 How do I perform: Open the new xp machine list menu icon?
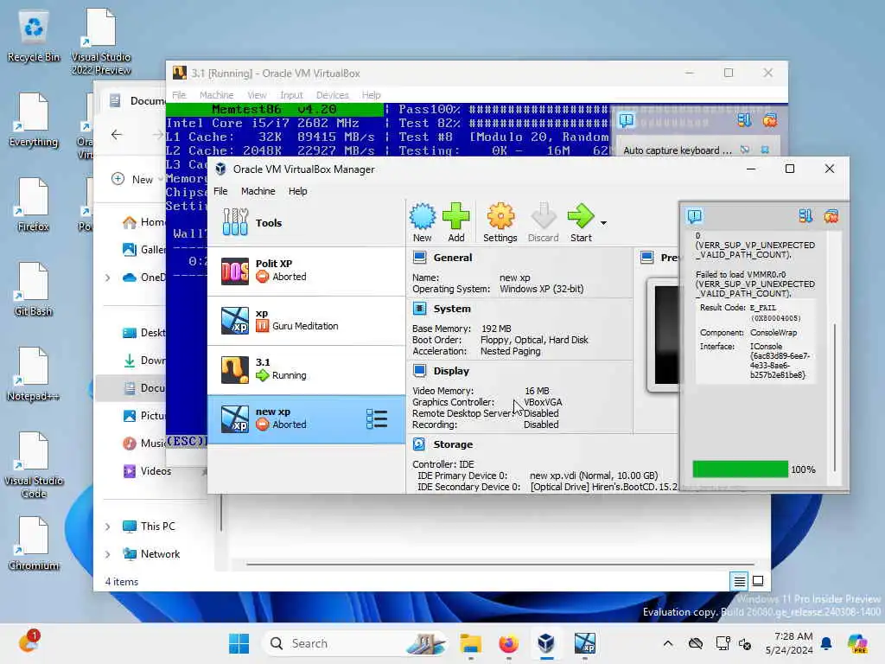click(377, 419)
